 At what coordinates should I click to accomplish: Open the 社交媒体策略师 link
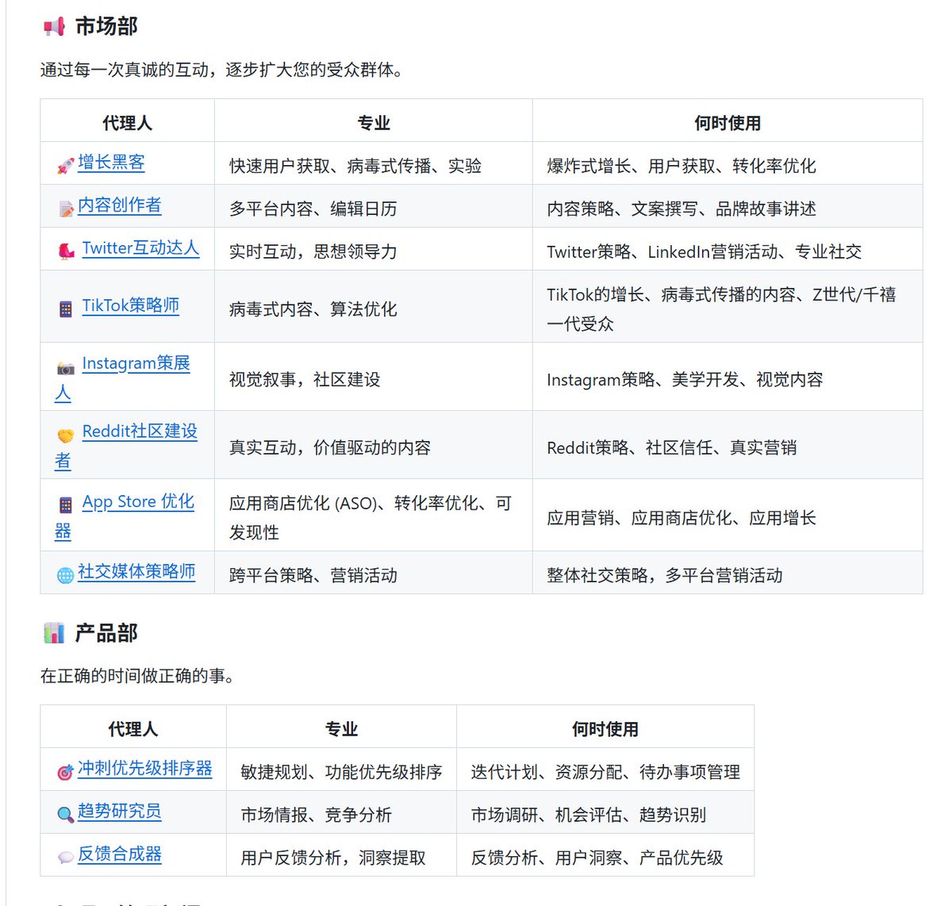(x=136, y=572)
